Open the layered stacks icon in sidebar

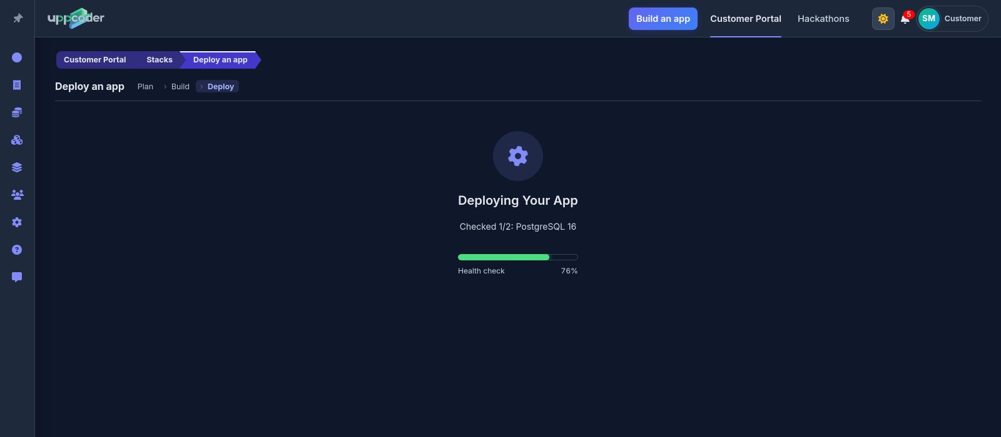[x=17, y=167]
